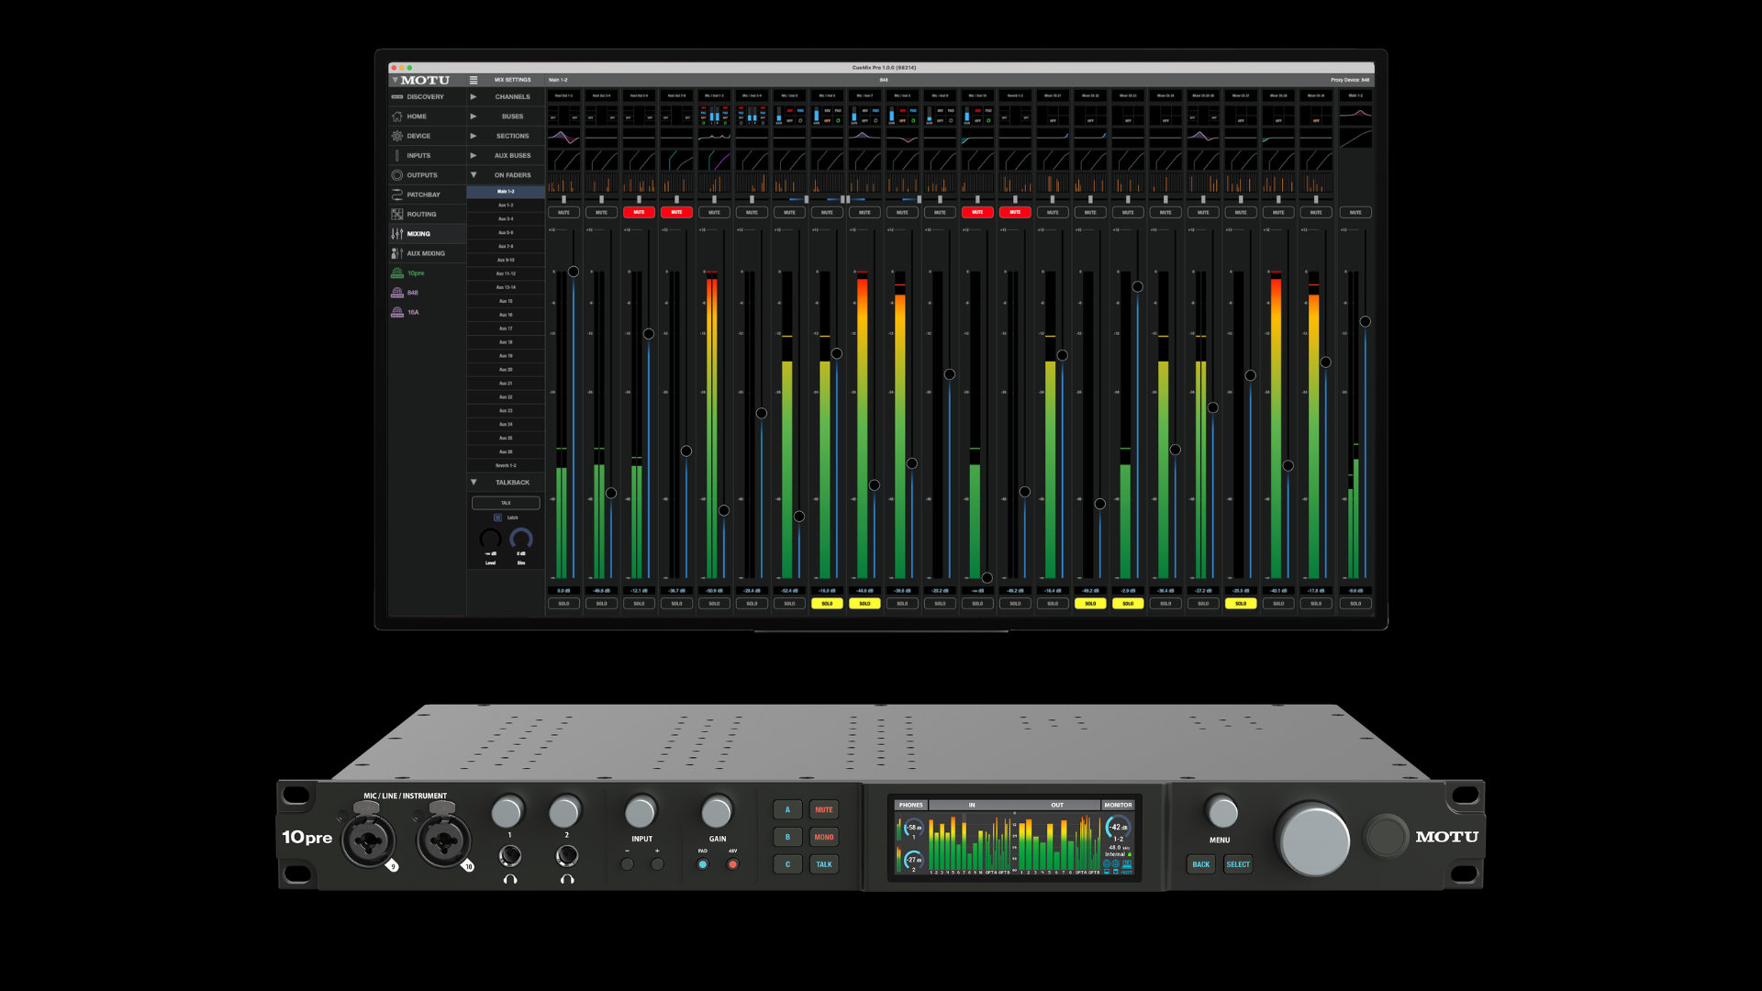The width and height of the screenshot is (1762, 991).
Task: Open EQ curve thumbnail on Mic/Inst 1-2 channel
Action: (x=714, y=138)
